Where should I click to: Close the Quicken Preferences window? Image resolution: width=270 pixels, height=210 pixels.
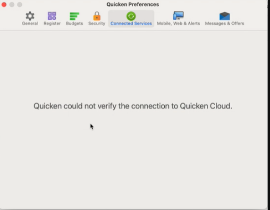(4, 4)
